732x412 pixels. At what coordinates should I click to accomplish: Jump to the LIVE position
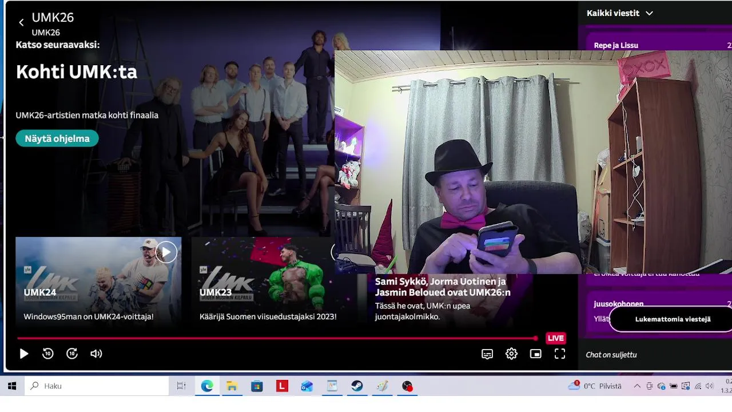pos(556,338)
